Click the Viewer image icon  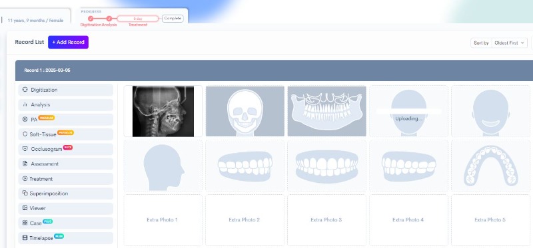tap(25, 208)
